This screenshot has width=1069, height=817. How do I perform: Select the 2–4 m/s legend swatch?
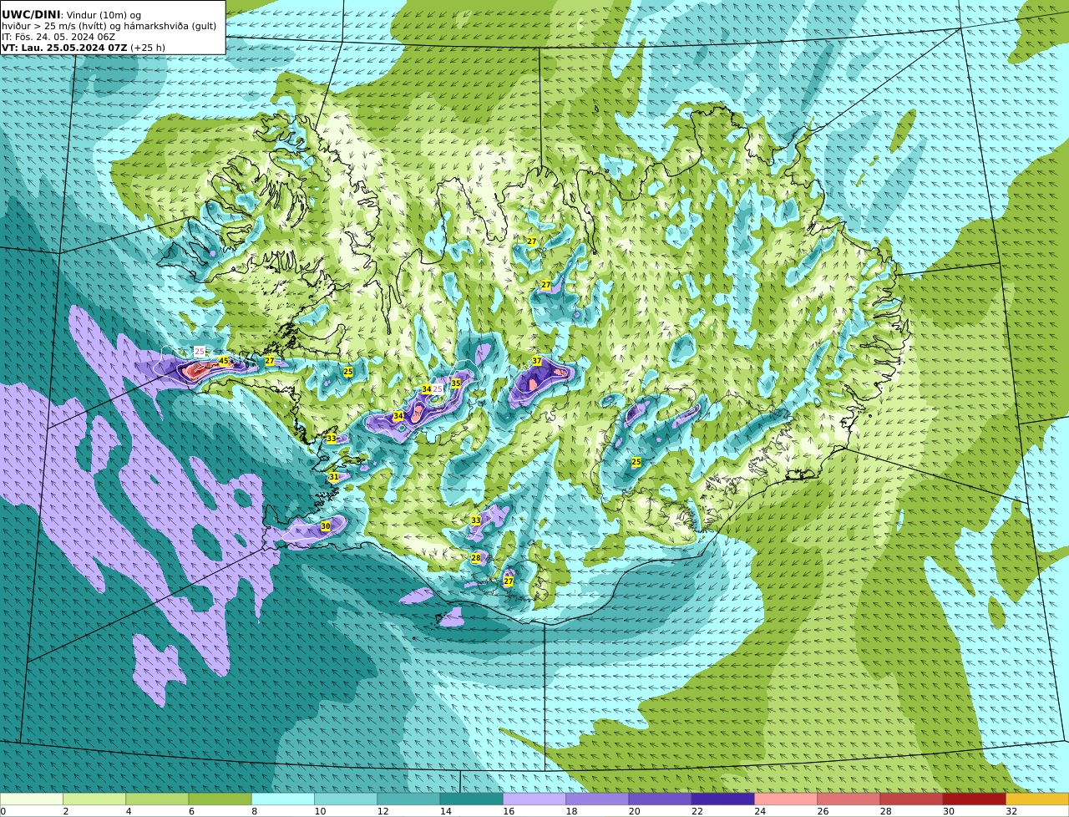click(x=94, y=799)
